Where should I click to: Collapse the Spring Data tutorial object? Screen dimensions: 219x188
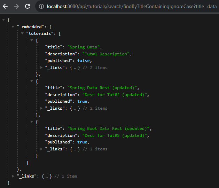point(32,40)
